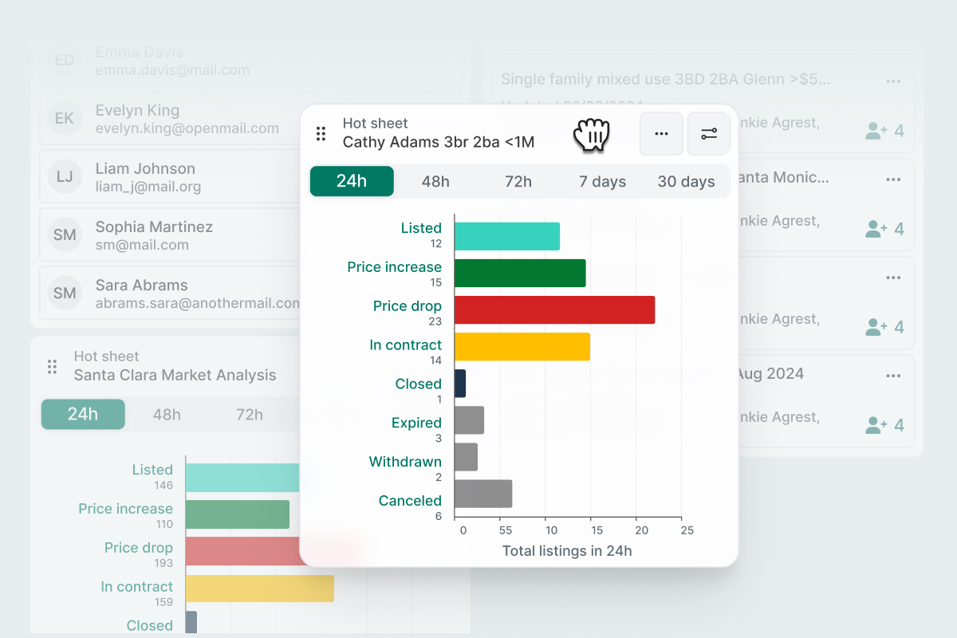Switch to the 72h time range

coord(518,182)
